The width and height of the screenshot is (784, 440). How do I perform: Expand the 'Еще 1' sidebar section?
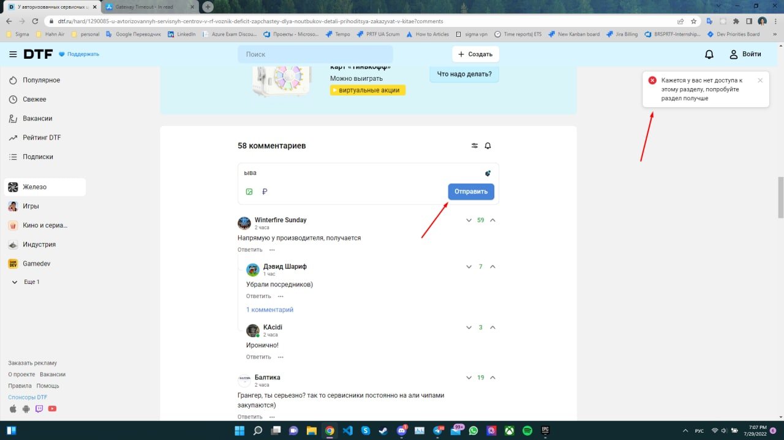click(26, 282)
